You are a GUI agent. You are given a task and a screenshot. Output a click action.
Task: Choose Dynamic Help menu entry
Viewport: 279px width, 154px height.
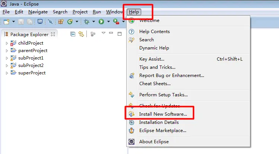tap(188, 48)
